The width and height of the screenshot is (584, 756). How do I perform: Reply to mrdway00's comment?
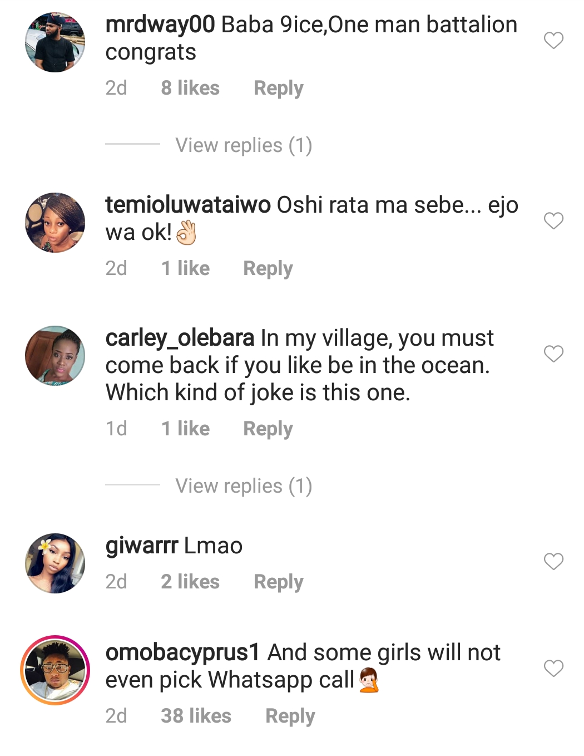point(279,88)
